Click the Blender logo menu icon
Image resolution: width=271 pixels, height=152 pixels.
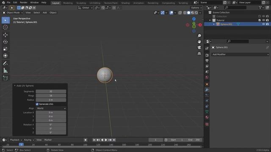(x=3, y=3)
